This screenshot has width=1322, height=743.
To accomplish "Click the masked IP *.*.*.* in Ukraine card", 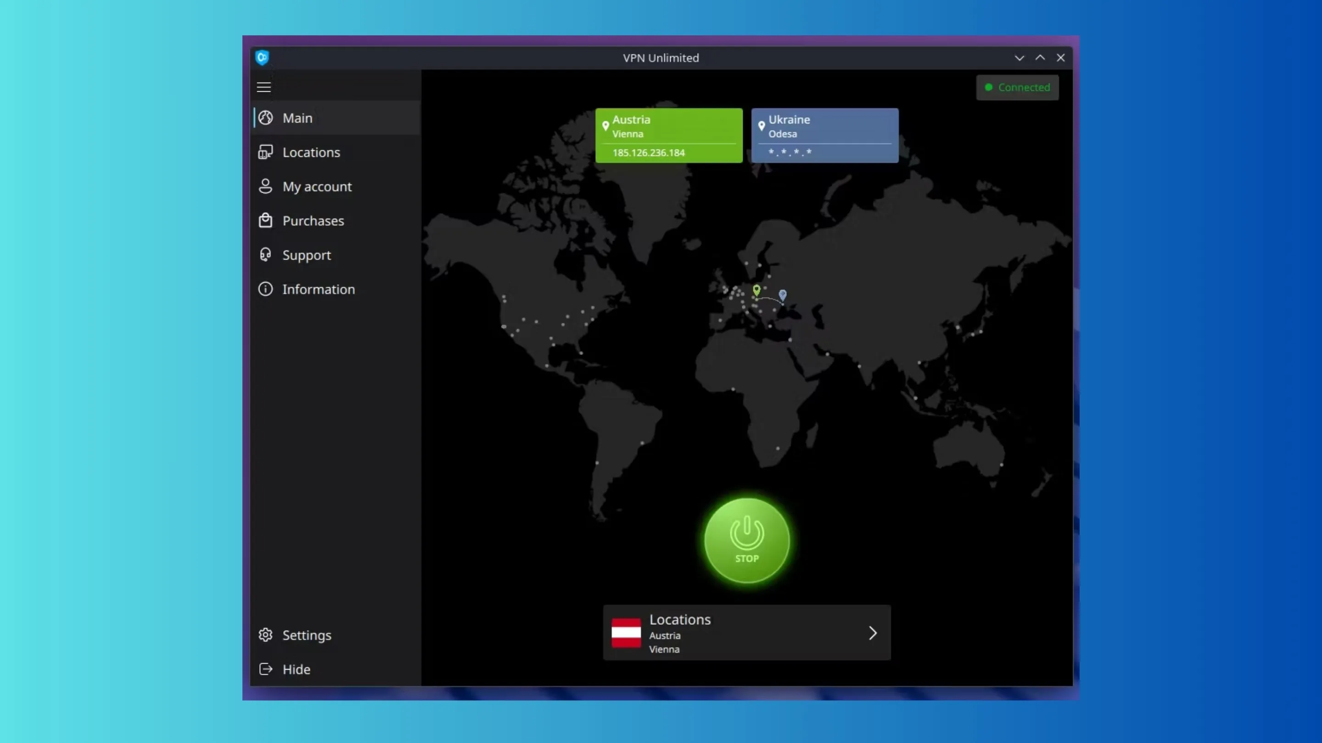I will coord(790,152).
